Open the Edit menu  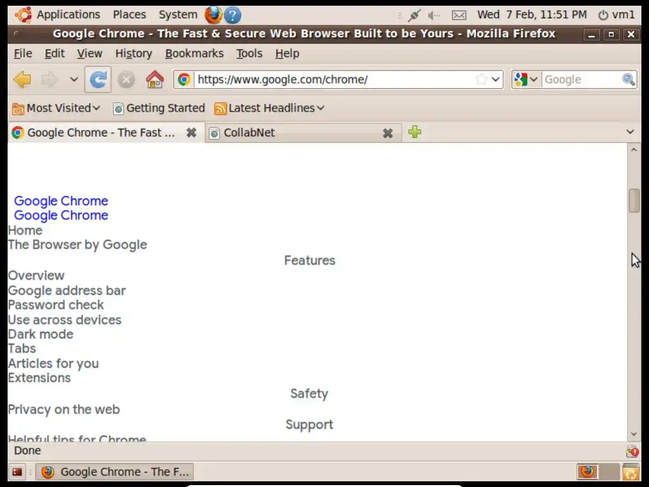tap(55, 53)
